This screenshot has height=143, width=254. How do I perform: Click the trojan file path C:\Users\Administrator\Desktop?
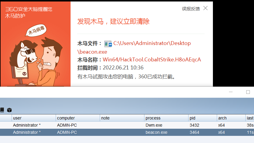tap(152, 43)
